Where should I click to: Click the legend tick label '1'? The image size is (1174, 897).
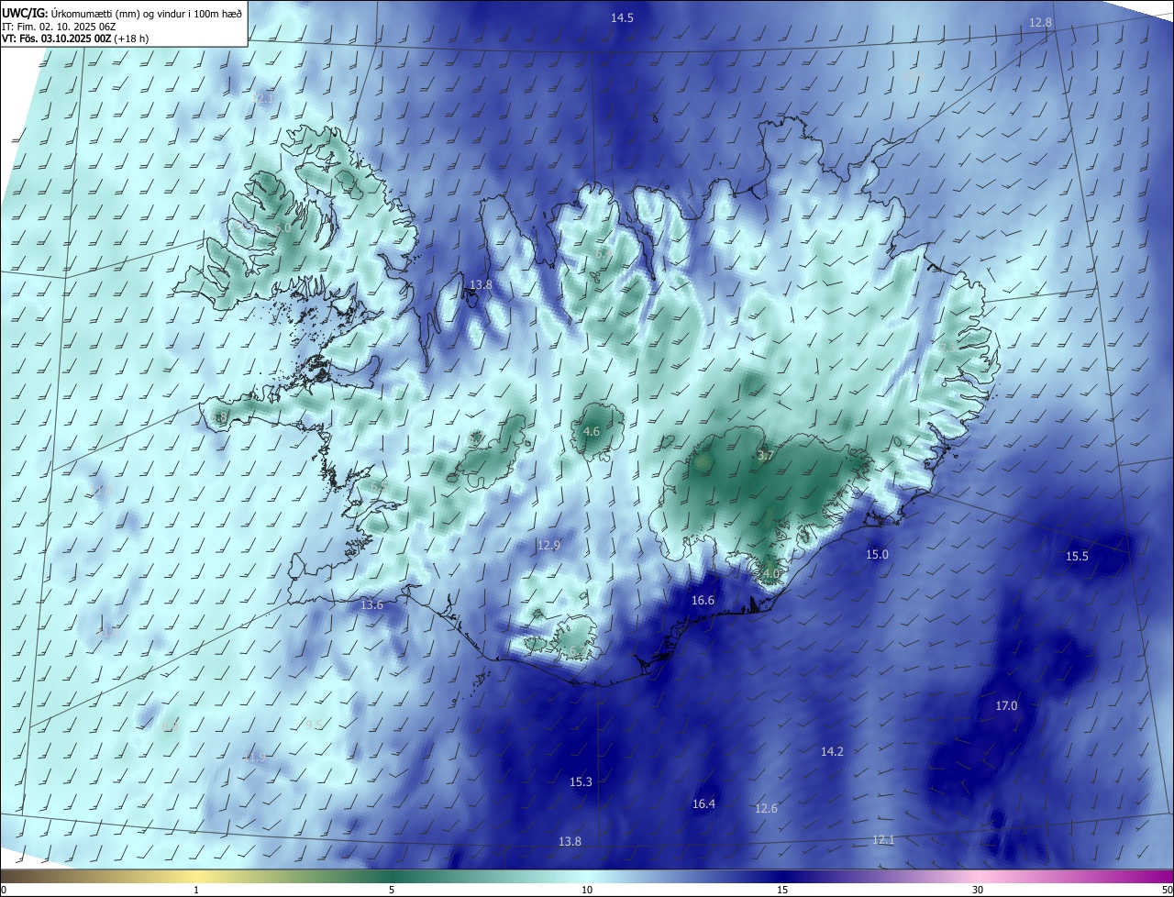coord(196,890)
